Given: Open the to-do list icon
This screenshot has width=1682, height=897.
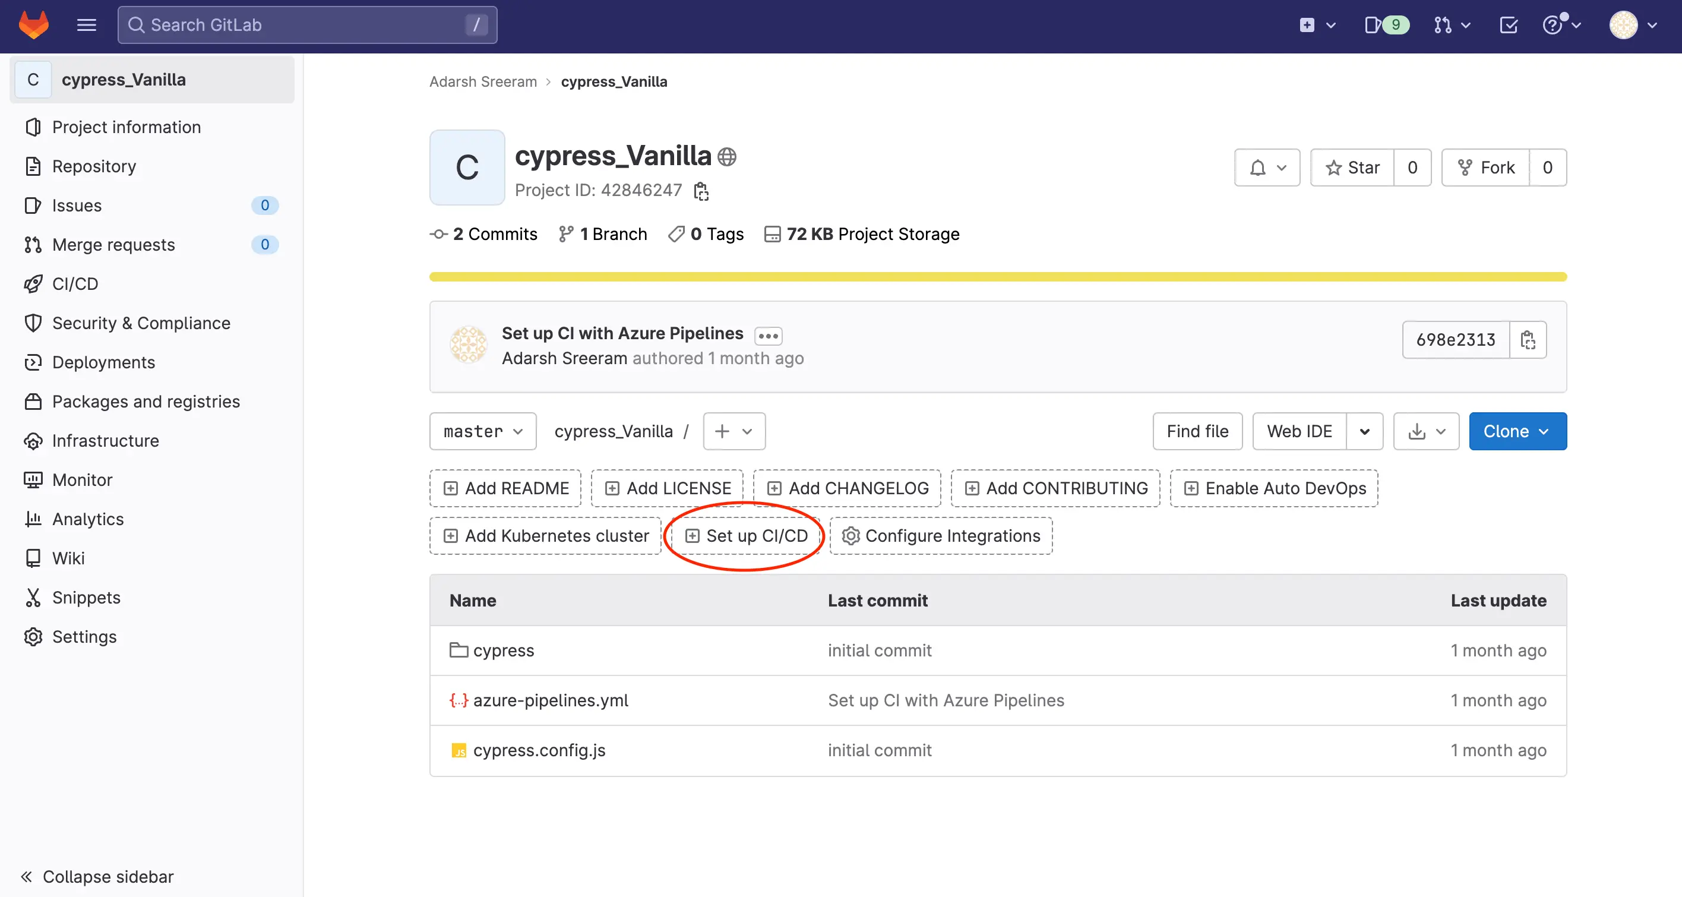Looking at the screenshot, I should pos(1509,25).
